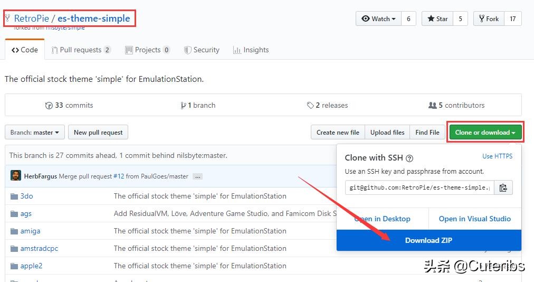Click the contributors people icon
Screen dimensions: 534x282
click(433, 106)
